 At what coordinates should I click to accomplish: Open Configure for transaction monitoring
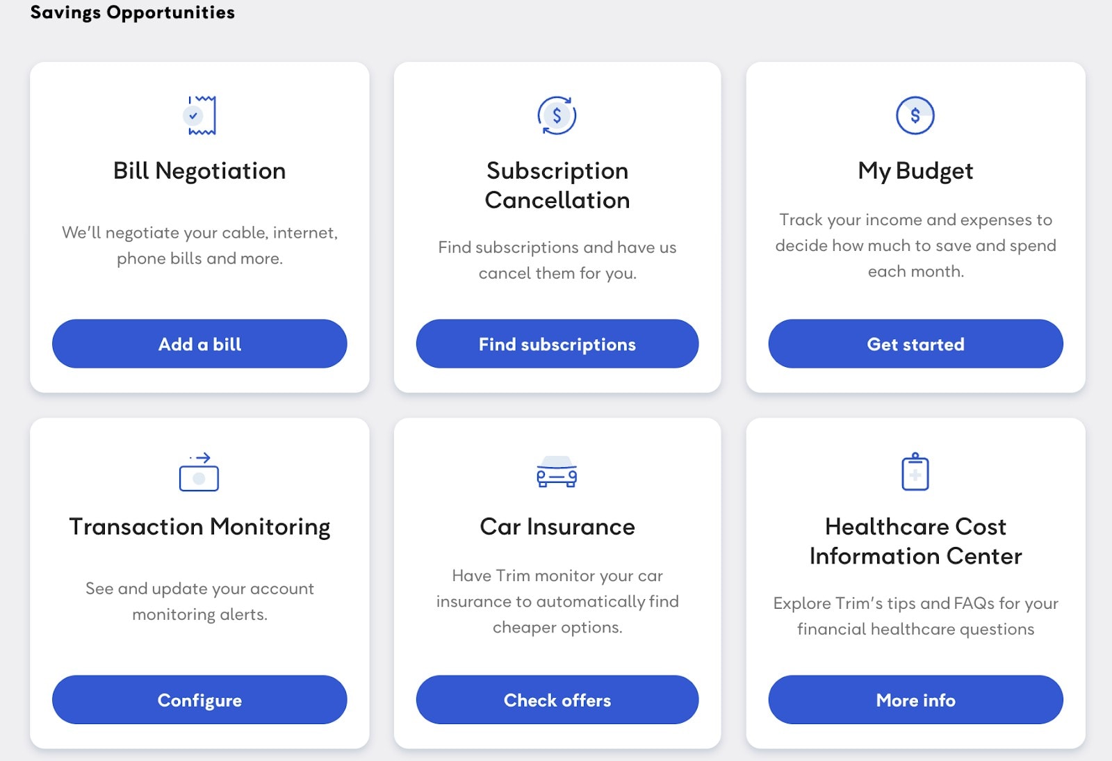pyautogui.click(x=199, y=700)
